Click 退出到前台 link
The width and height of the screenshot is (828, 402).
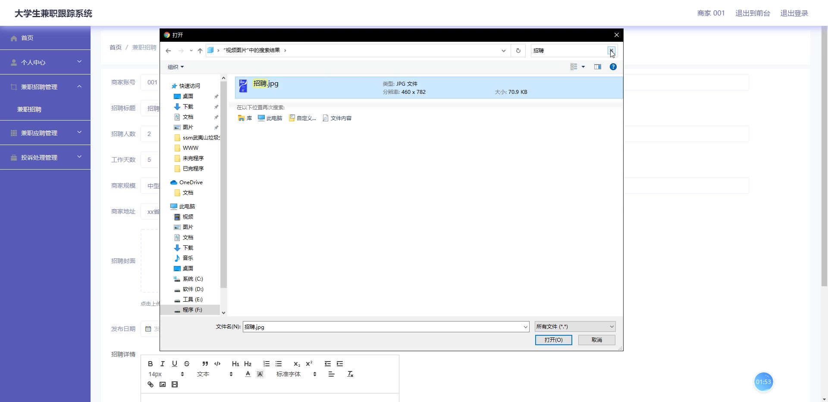click(753, 13)
